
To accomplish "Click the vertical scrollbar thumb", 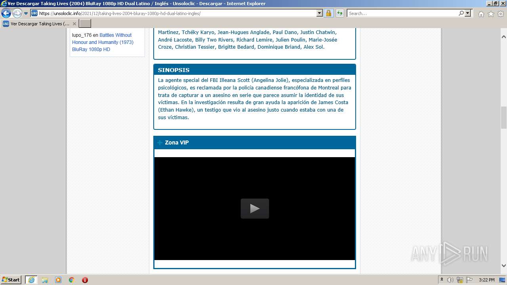I will [504, 117].
